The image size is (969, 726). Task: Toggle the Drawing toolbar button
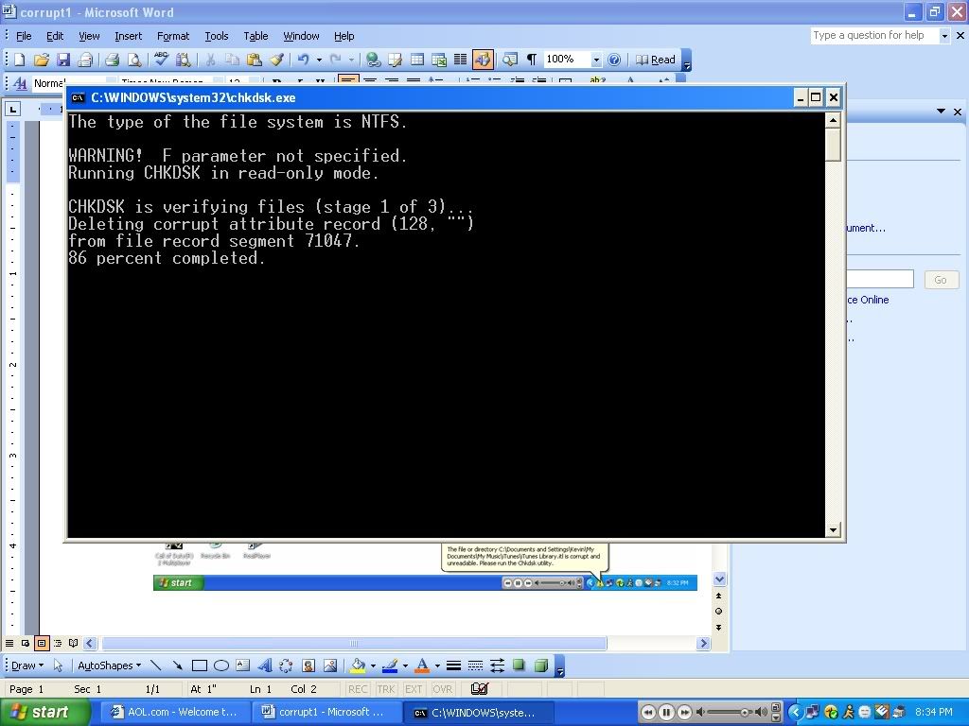pyautogui.click(x=483, y=60)
